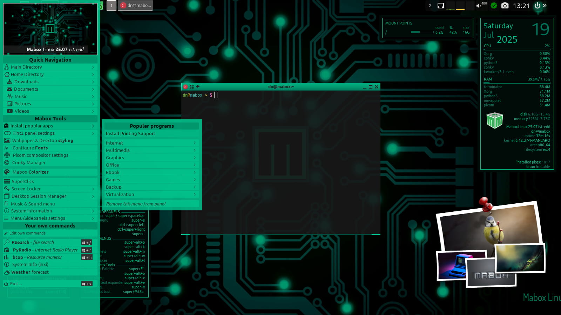
Task: Switch to workspace 2 in top panel
Action: click(430, 6)
